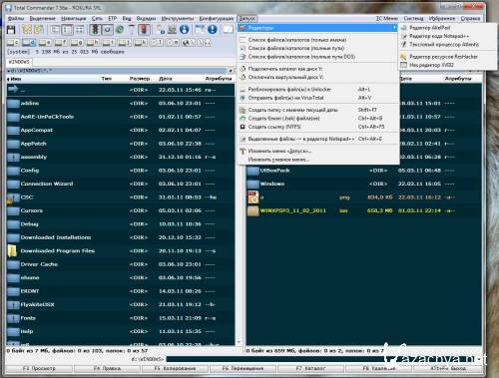The height and width of the screenshot is (378, 499).
Task: Open the Выделение menu
Action: 43,18
